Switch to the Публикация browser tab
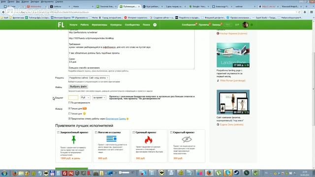This screenshot has width=315, height=177. 129,6
